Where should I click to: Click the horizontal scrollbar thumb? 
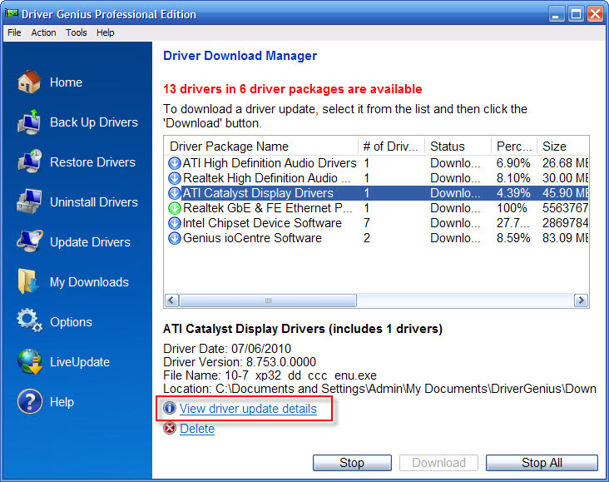coord(268,301)
